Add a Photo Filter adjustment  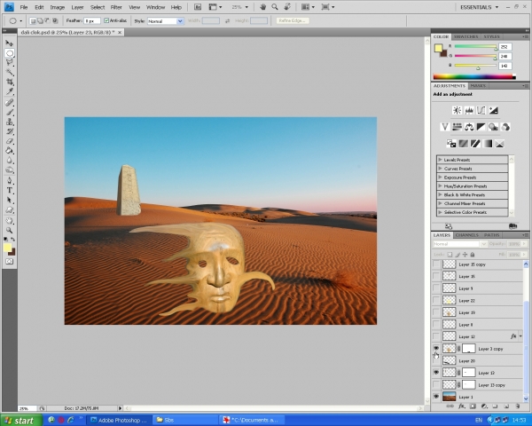click(x=493, y=127)
